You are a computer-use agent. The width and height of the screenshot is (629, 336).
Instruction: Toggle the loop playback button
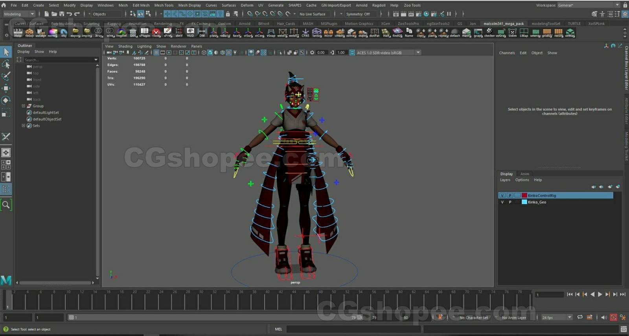[580, 317]
